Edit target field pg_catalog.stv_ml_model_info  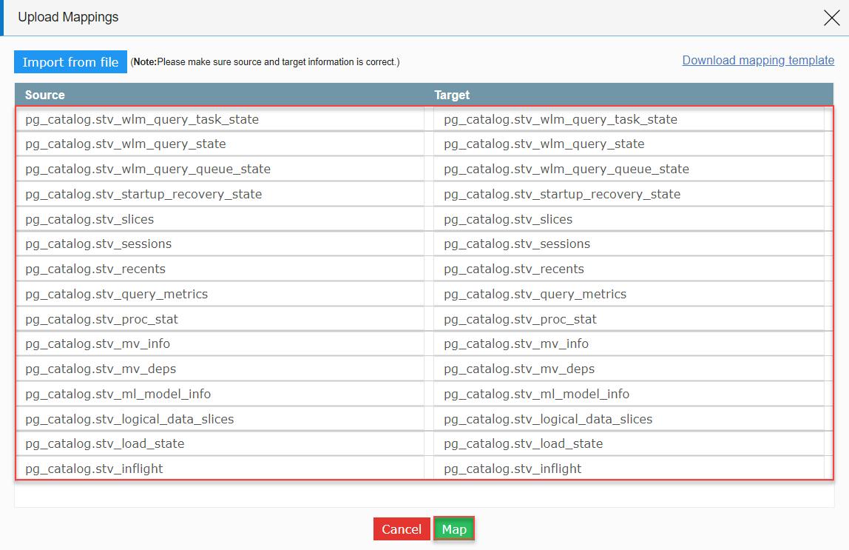pos(629,394)
